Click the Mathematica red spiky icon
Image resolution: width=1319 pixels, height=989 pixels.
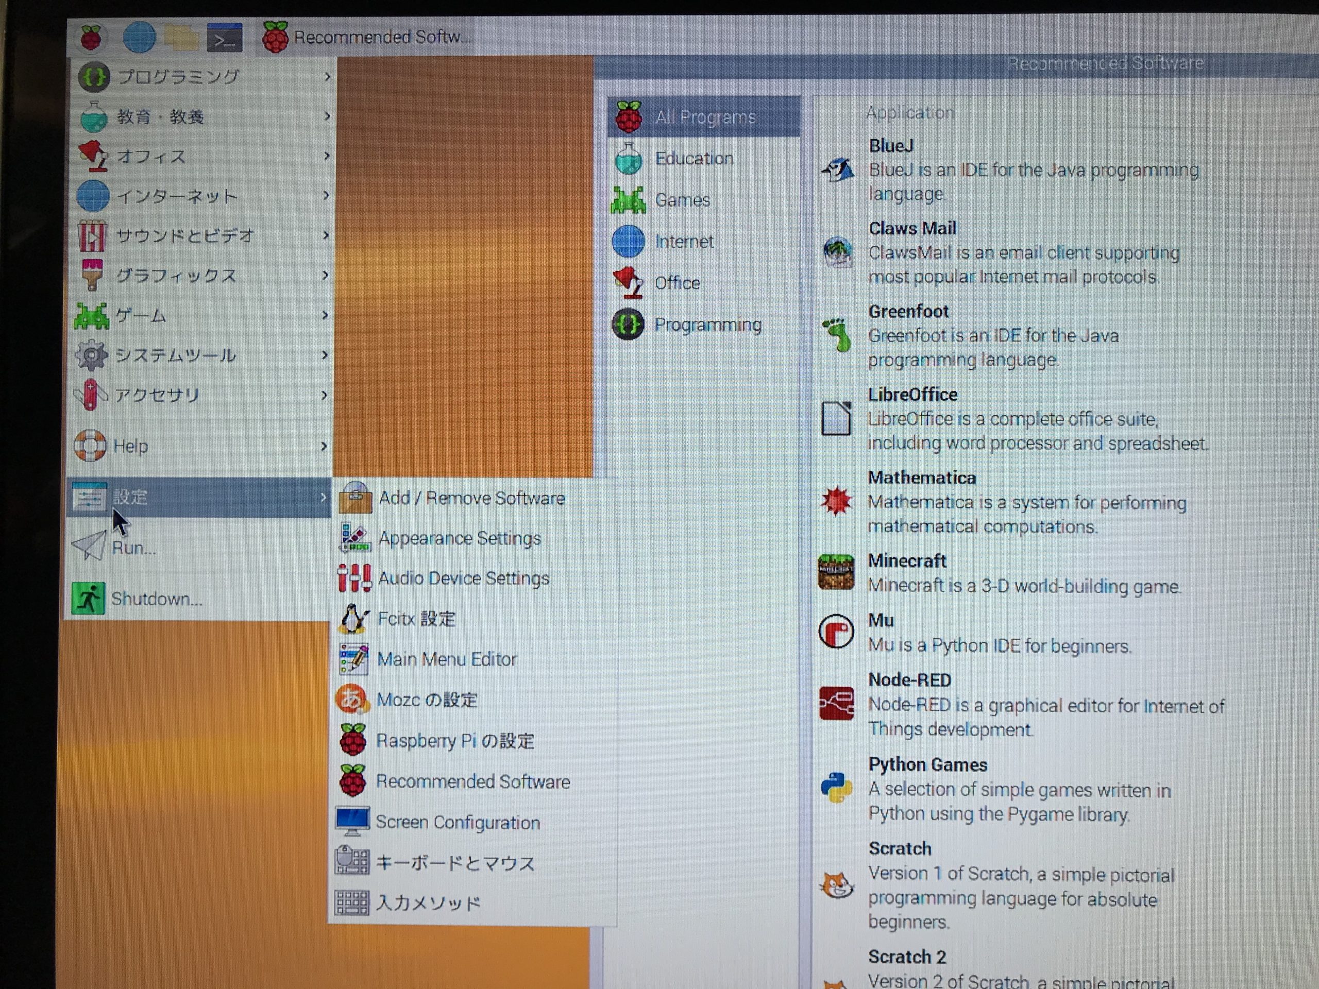click(x=836, y=501)
